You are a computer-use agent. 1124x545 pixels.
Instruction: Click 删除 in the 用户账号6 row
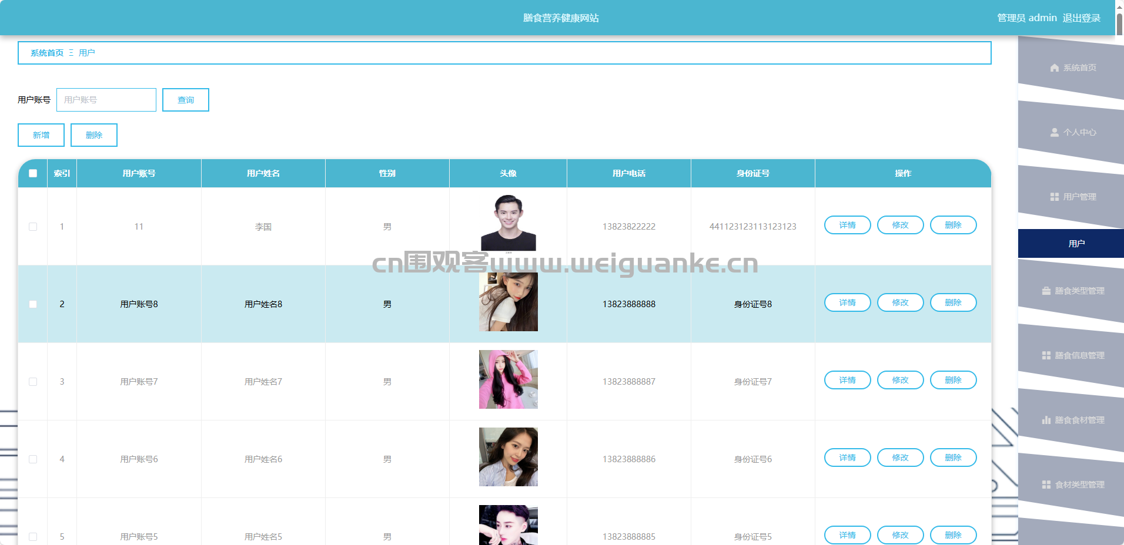tap(954, 457)
